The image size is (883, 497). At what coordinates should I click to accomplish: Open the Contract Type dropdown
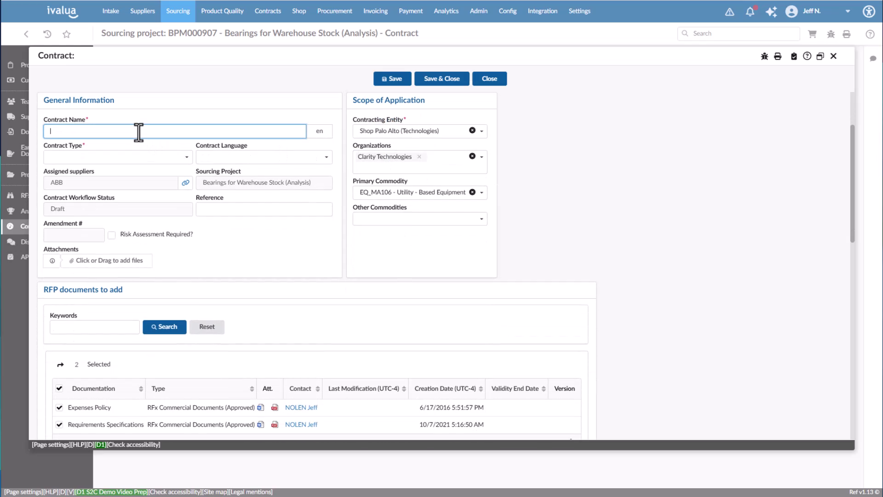[x=187, y=157]
